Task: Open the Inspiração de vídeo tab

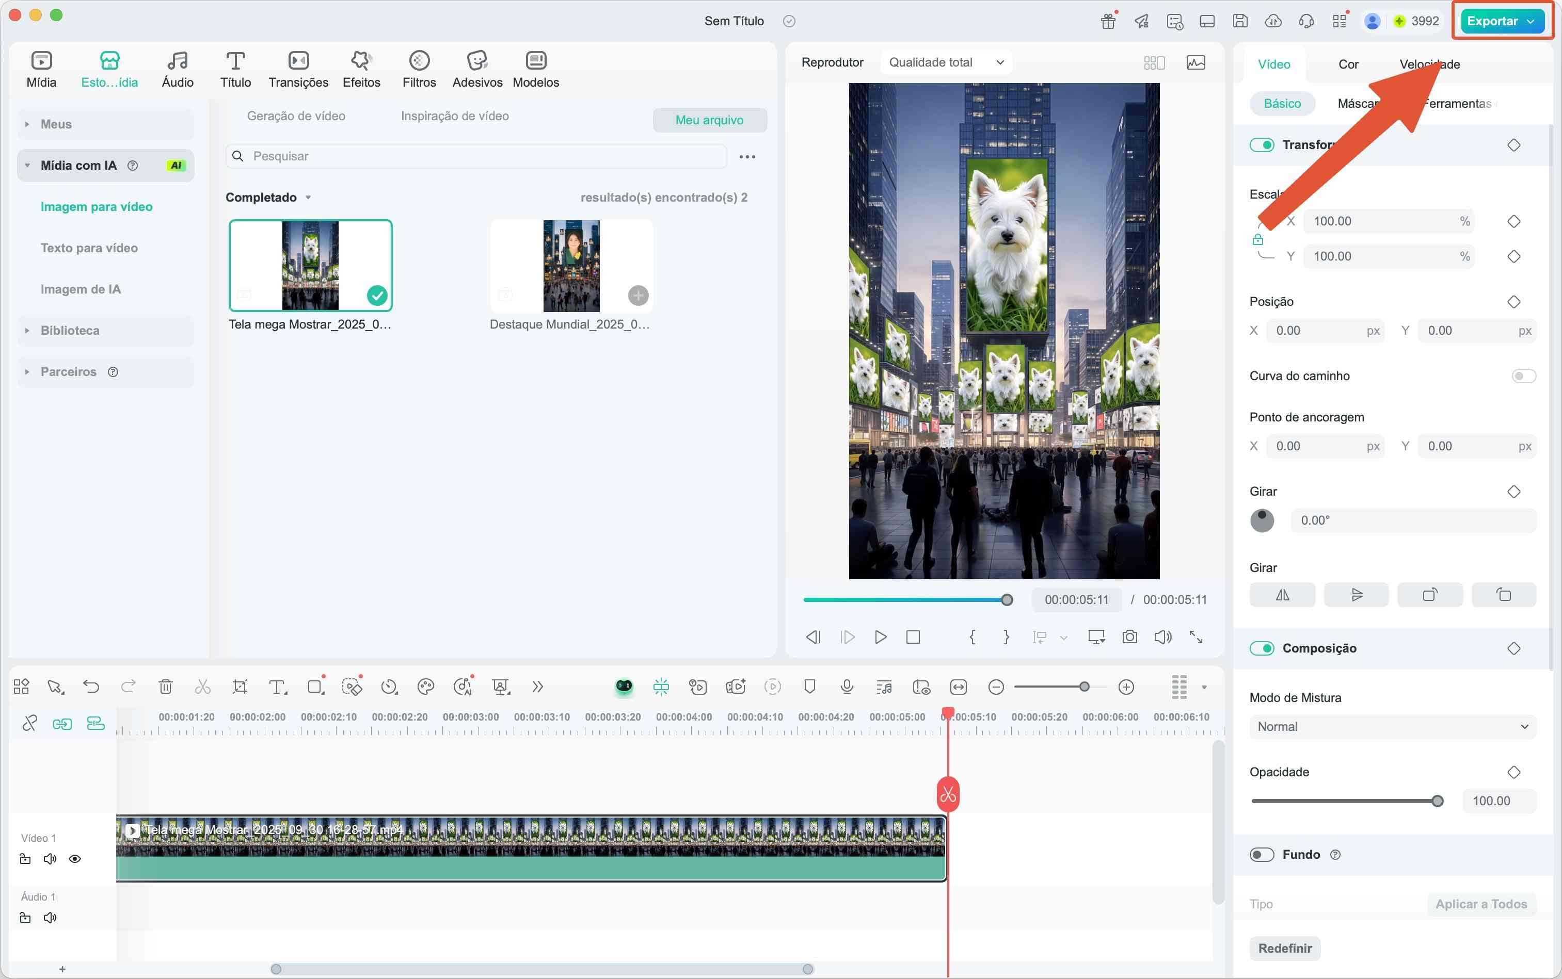Action: tap(454, 116)
